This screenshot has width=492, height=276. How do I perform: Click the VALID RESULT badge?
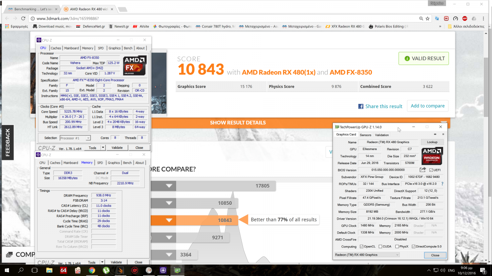[424, 58]
